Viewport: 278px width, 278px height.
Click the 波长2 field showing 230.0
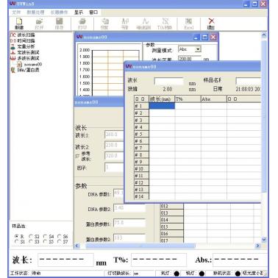[114, 145]
